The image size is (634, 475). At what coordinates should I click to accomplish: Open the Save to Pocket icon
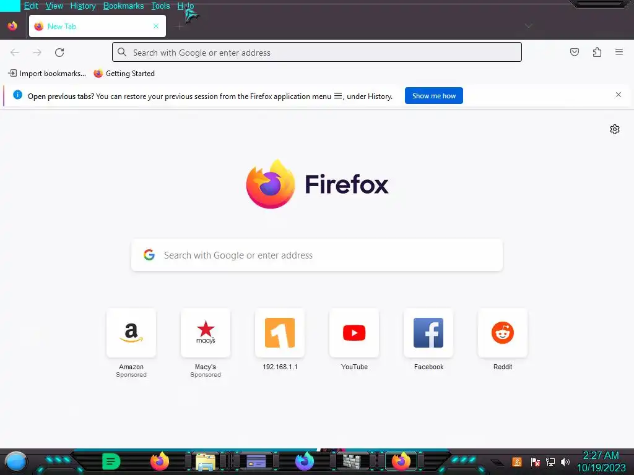click(574, 52)
